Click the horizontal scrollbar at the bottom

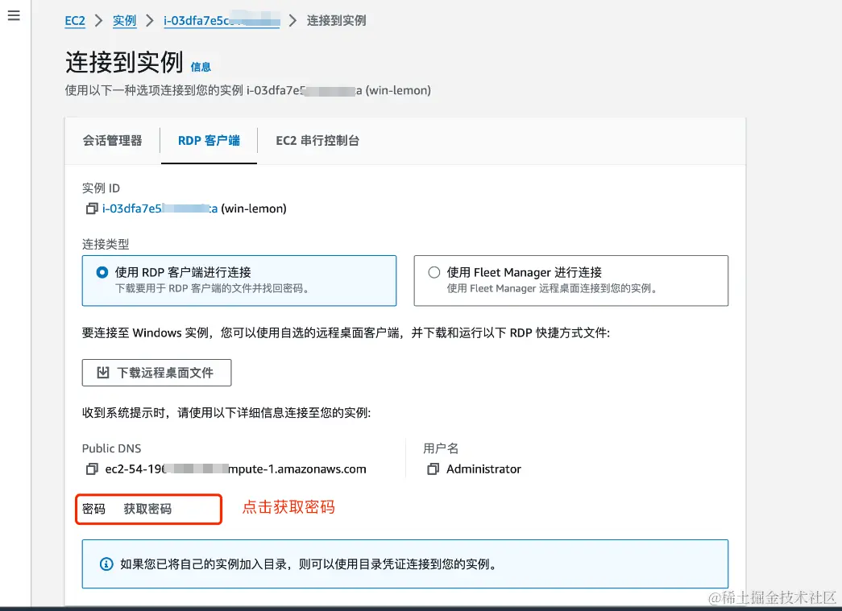419,606
